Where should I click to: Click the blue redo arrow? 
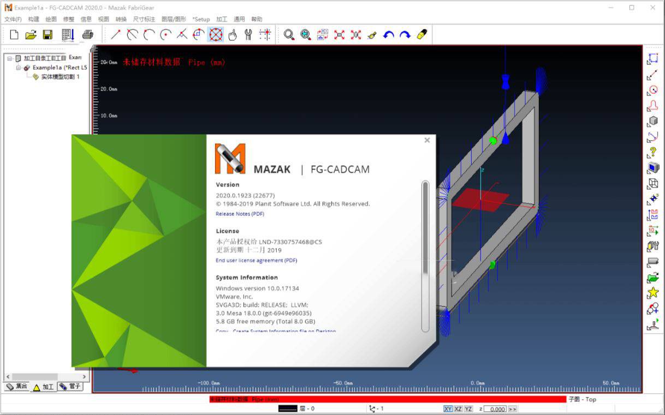405,35
